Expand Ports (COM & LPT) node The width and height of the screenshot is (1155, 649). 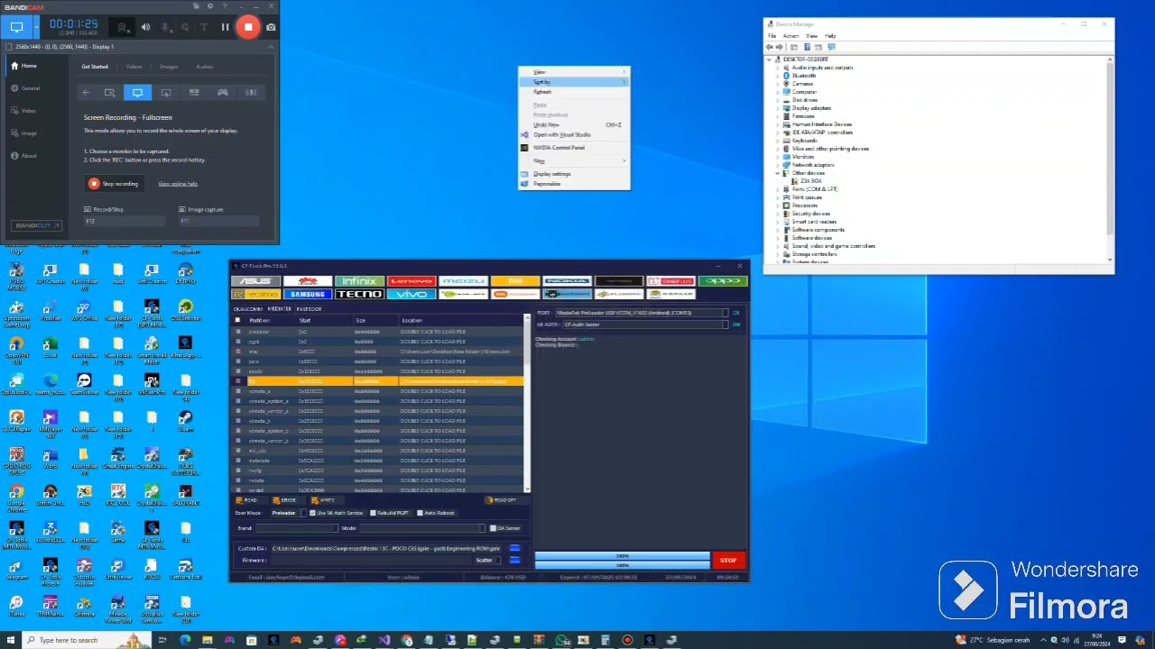click(777, 189)
